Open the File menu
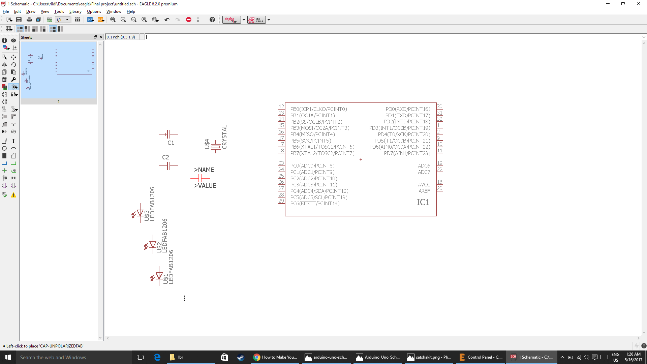The image size is (647, 364). pos(6,11)
